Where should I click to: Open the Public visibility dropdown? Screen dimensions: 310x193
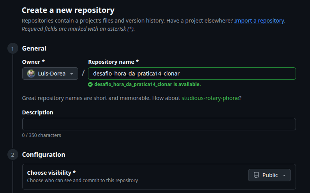click(x=269, y=175)
